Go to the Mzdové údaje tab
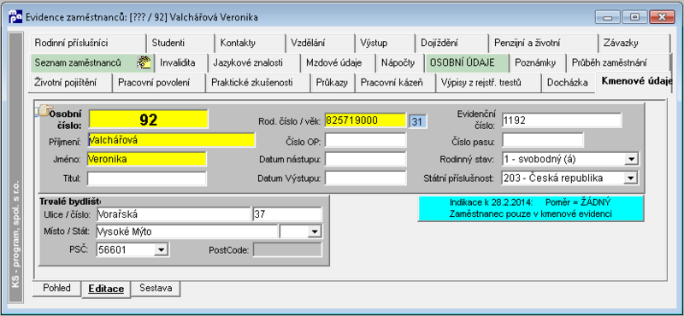Screen dimensions: 684x316 pyautogui.click(x=338, y=62)
